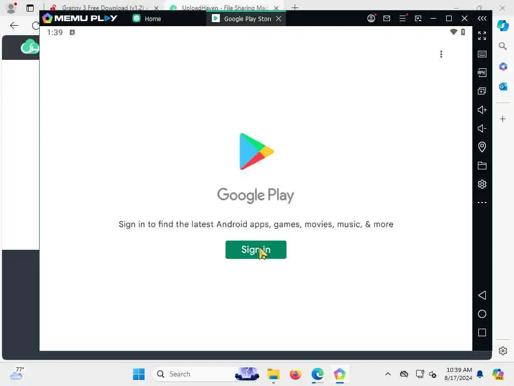Toggle MEmu fullscreen mode

[482, 36]
